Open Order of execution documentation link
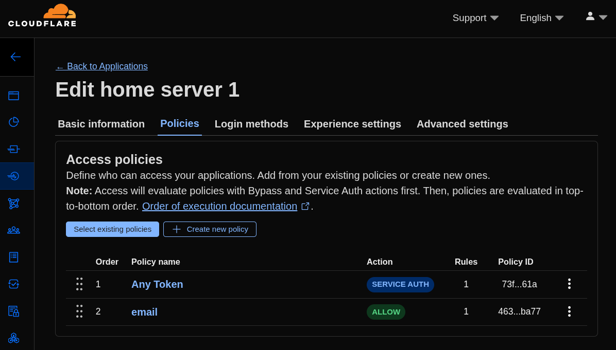The height and width of the screenshot is (350, 616). pos(219,206)
